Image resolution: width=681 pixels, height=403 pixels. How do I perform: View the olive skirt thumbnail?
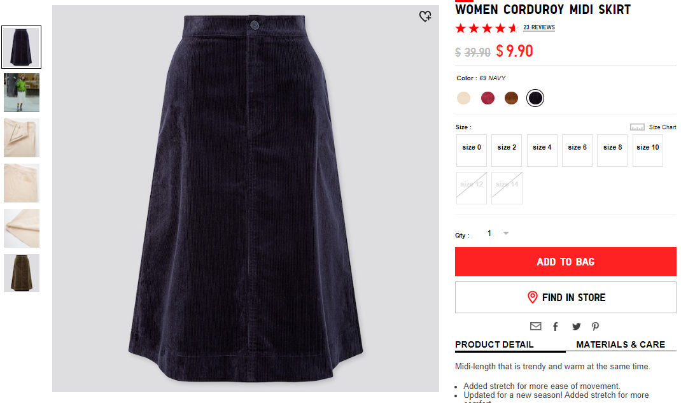coord(22,273)
